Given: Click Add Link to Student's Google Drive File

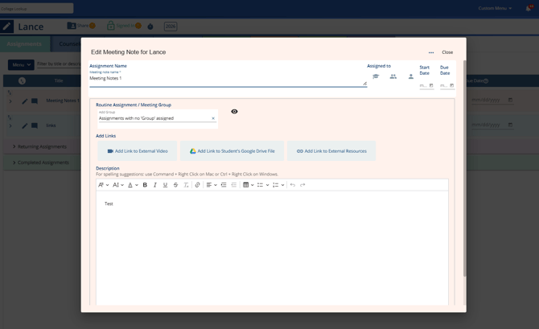Looking at the screenshot, I should tap(232, 151).
